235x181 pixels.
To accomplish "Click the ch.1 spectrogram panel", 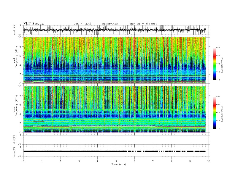I will coord(115,60).
